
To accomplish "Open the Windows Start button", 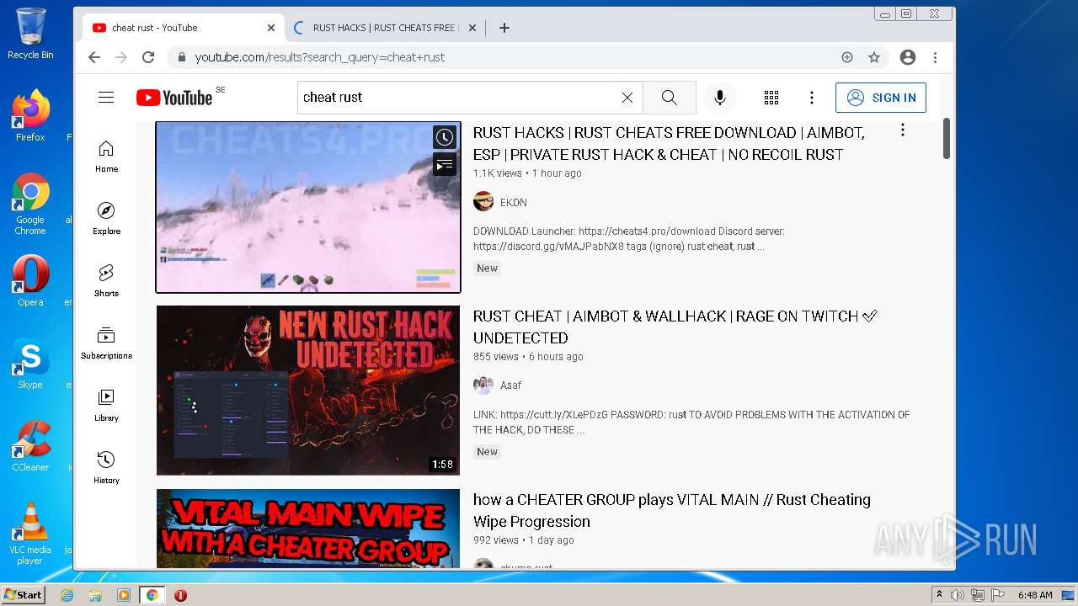I will click(x=23, y=595).
